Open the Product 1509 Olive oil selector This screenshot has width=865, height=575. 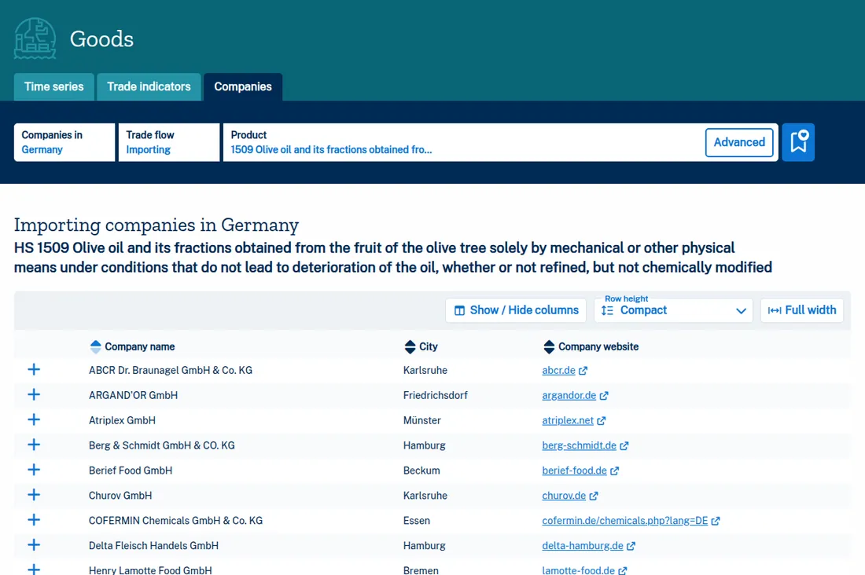coord(462,142)
